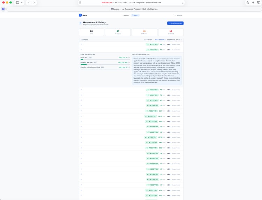Screen dimensions: 262x200
Task: Click the Sign Out link
Action: pos(179,15)
